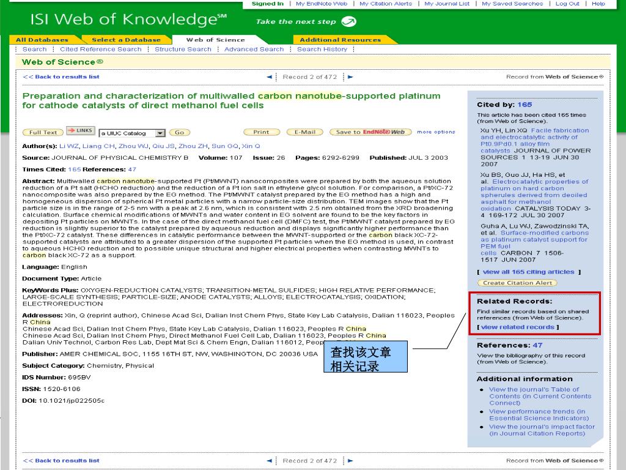Click top Back to results list link
626x470 pixels.
pyautogui.click(x=61, y=76)
